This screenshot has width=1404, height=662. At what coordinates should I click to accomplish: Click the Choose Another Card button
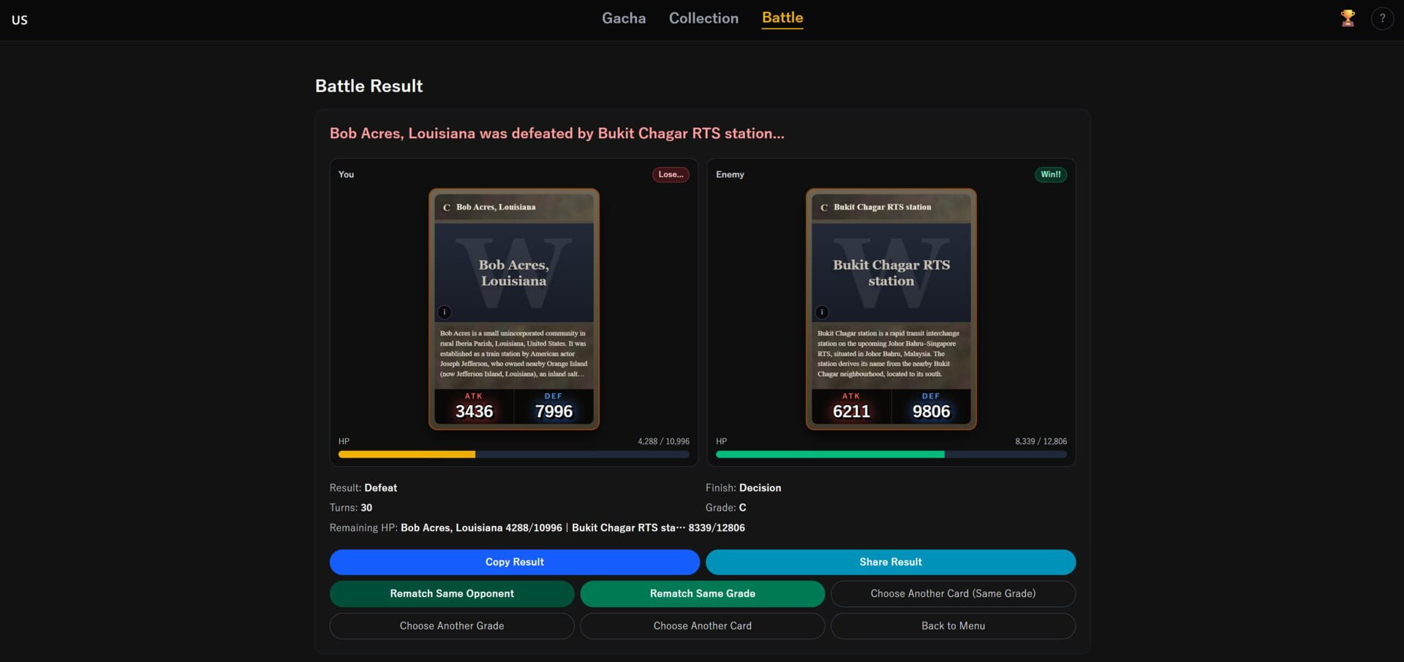[702, 625]
